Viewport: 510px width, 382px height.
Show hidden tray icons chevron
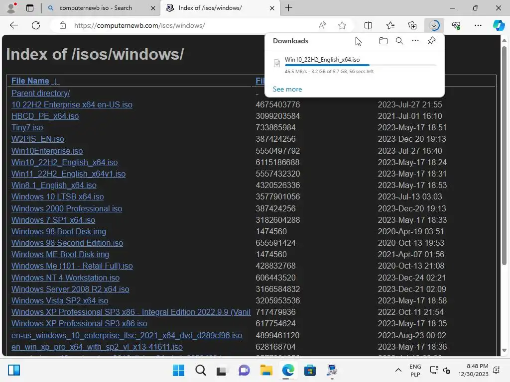coord(398,370)
